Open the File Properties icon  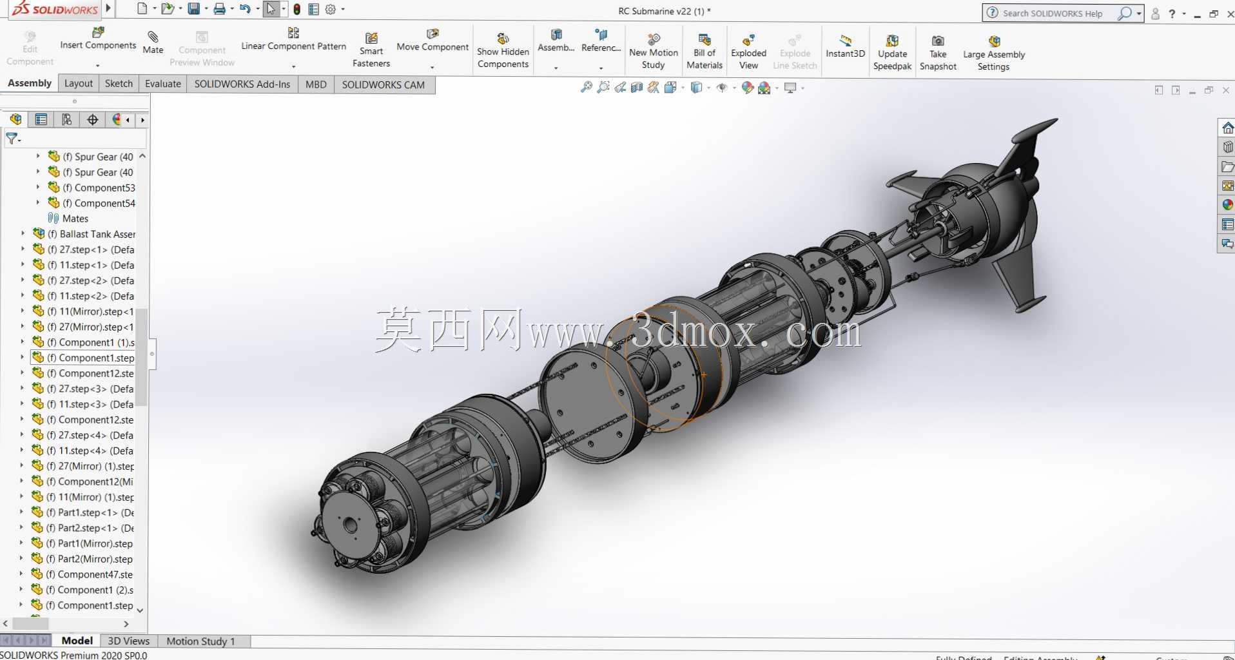[314, 9]
